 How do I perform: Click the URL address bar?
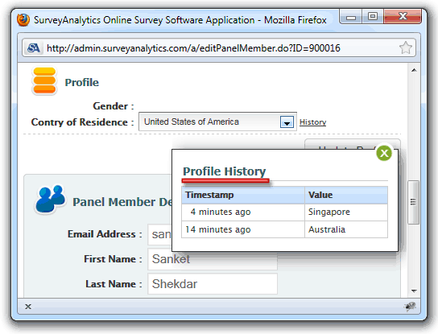click(x=219, y=48)
